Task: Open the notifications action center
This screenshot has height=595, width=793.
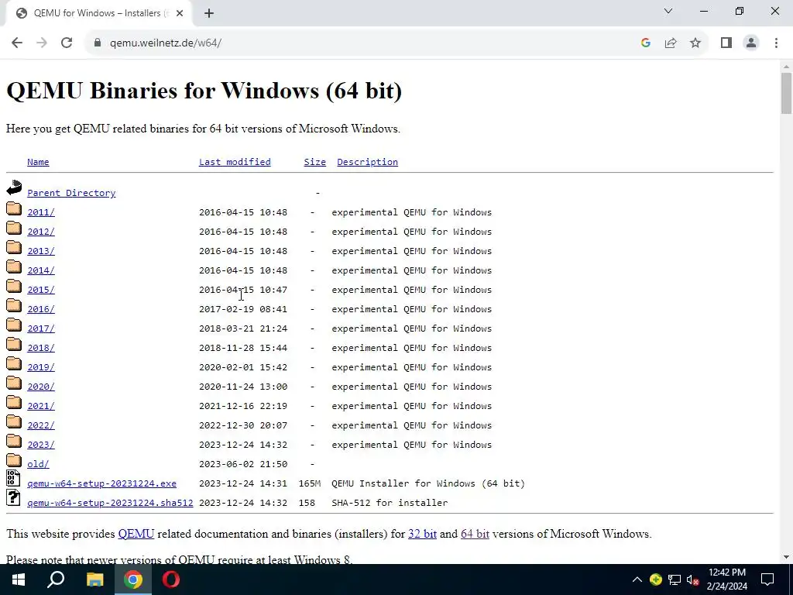Action: click(x=767, y=580)
